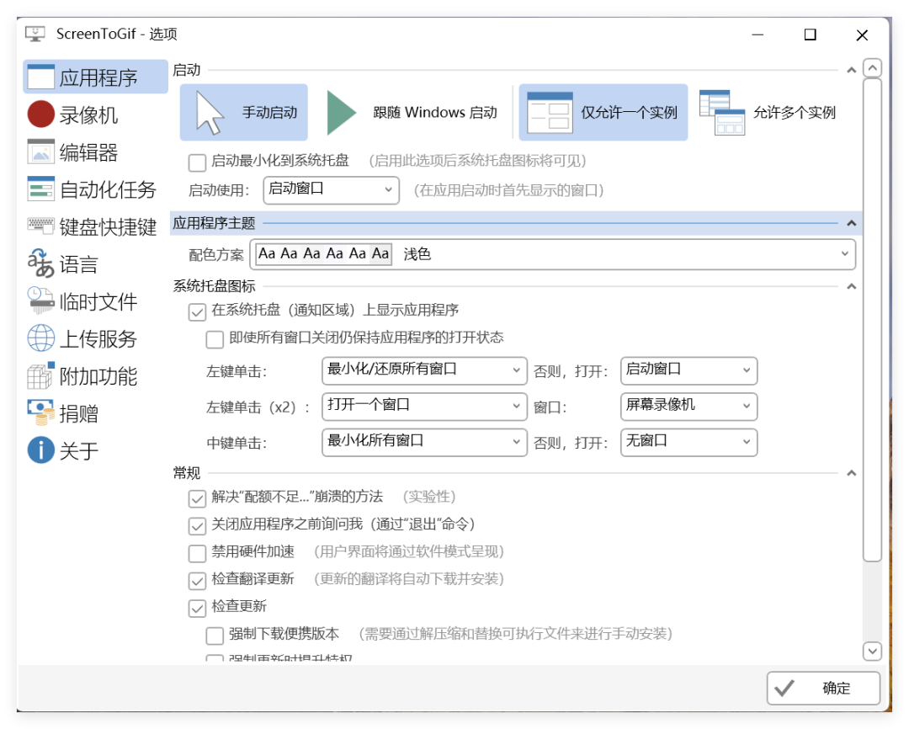Collapse the 启动 section
The image size is (909, 729).
tap(851, 70)
